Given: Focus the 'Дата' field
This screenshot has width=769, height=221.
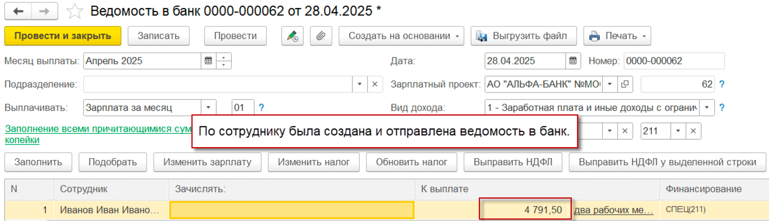Looking at the screenshot, I should tap(525, 61).
